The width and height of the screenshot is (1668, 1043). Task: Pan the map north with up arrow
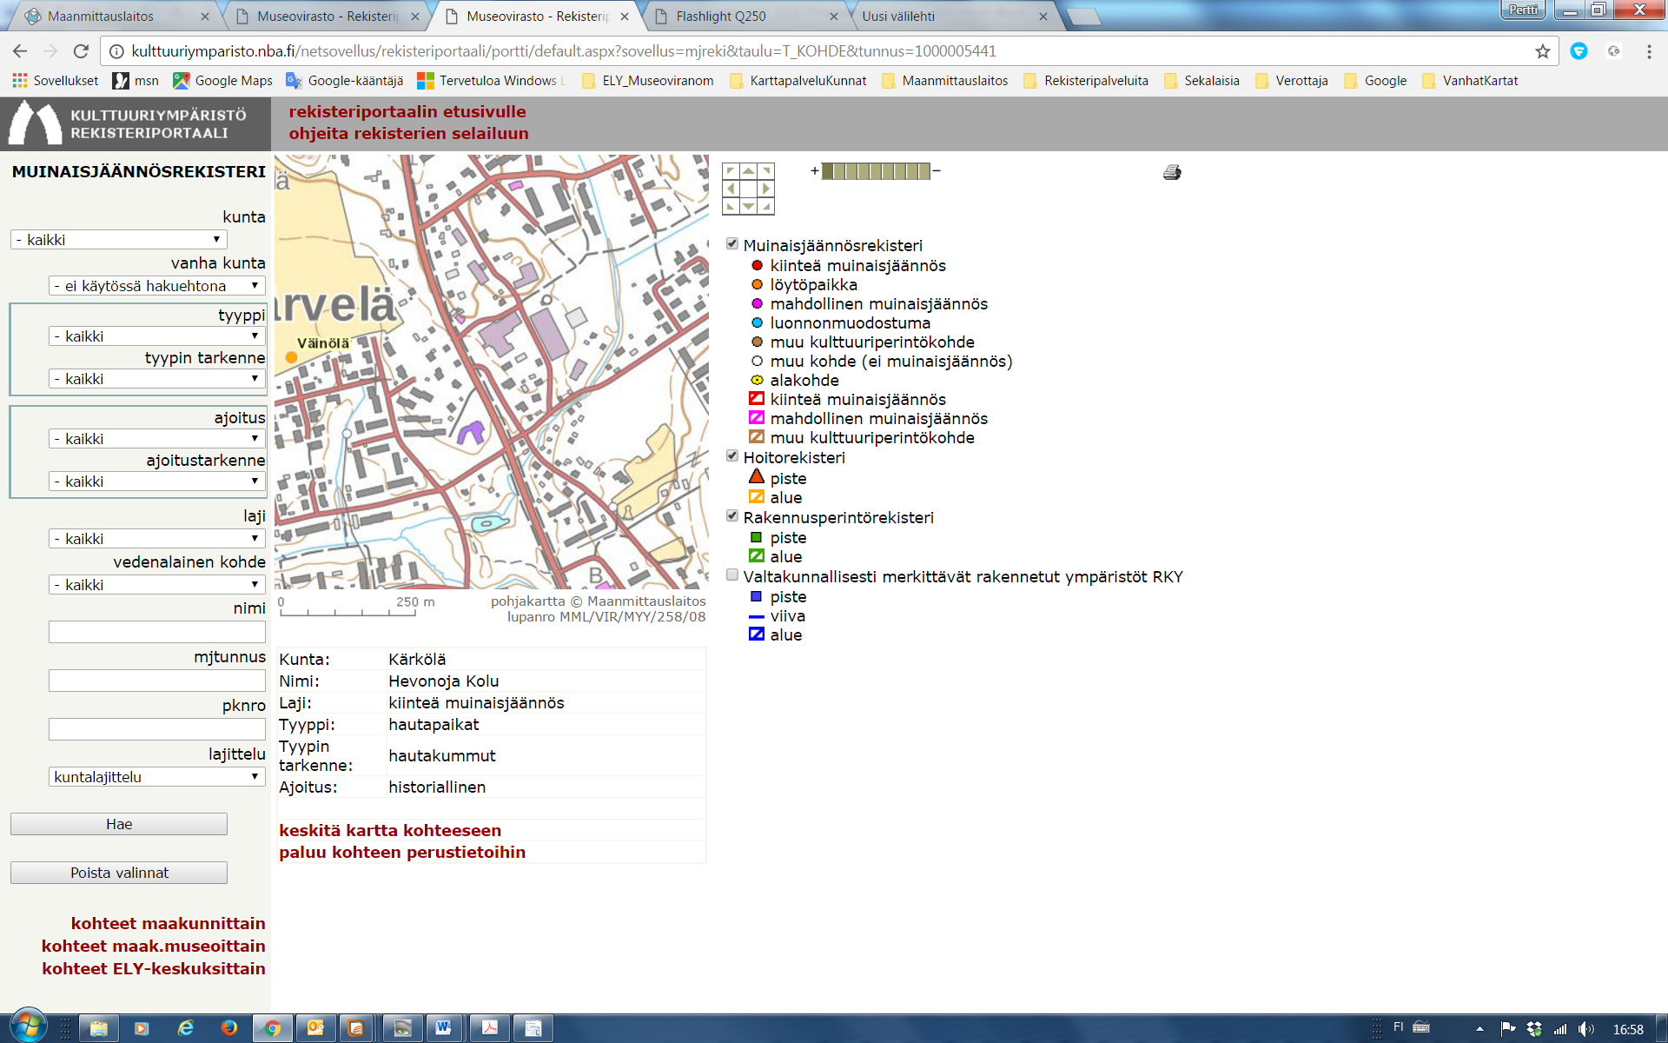[748, 171]
